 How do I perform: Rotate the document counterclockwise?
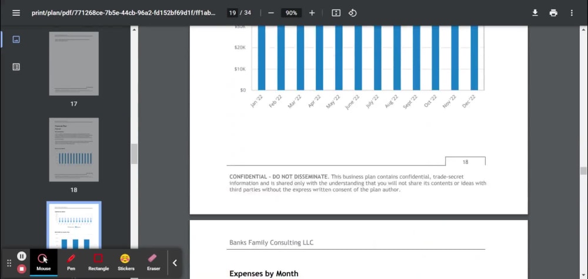[352, 13]
